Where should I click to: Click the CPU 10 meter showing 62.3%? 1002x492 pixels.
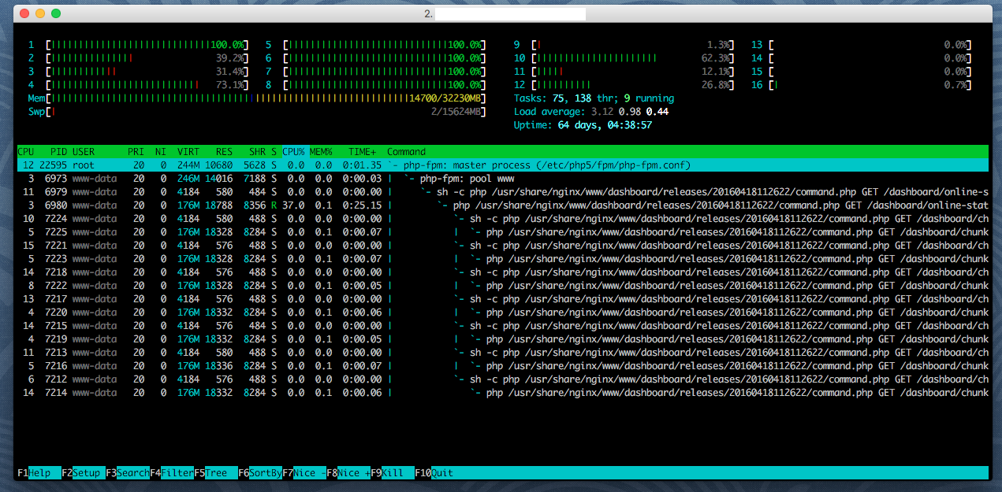(624, 58)
